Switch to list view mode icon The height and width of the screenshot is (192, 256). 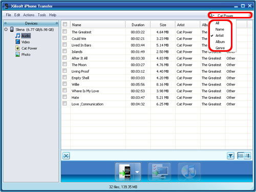click(x=241, y=156)
